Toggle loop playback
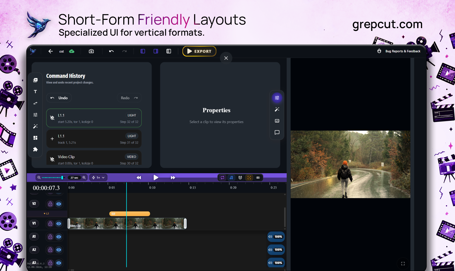455x271 pixels. pos(222,178)
